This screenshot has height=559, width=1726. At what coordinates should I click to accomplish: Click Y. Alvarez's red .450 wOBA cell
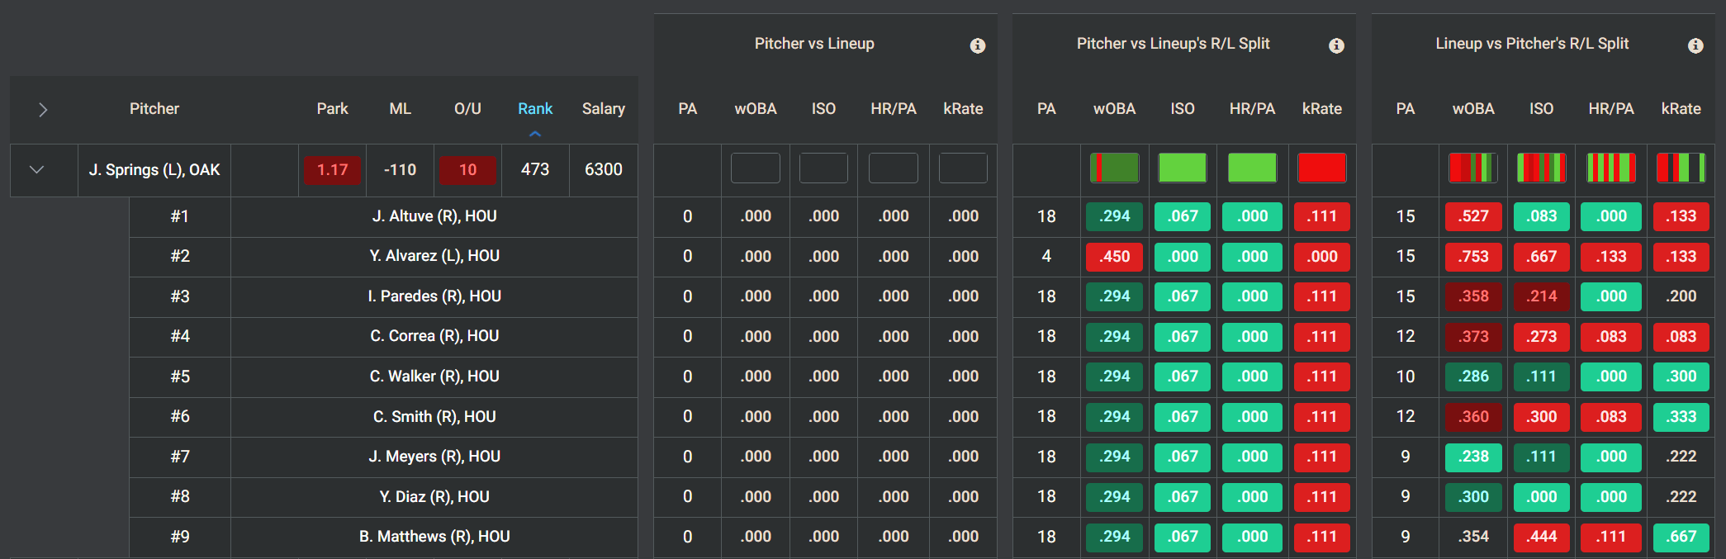pos(1115,256)
